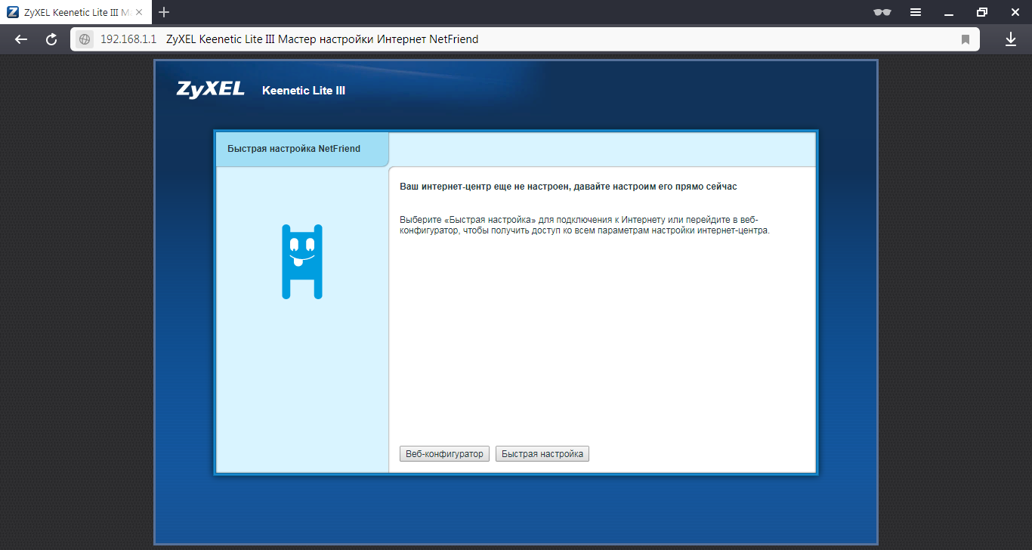The height and width of the screenshot is (550, 1032).
Task: Start setup with Быстрая настройка button
Action: coord(542,454)
